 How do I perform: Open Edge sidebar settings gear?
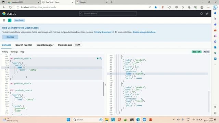215,113
